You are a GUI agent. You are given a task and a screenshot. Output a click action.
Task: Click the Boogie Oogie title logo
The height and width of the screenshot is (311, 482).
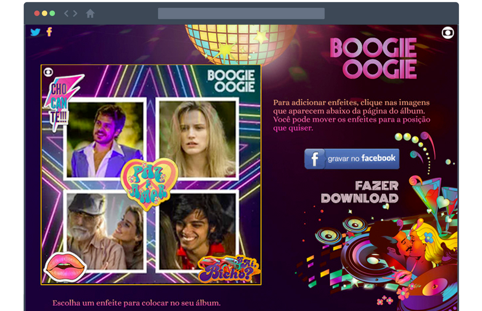click(373, 58)
